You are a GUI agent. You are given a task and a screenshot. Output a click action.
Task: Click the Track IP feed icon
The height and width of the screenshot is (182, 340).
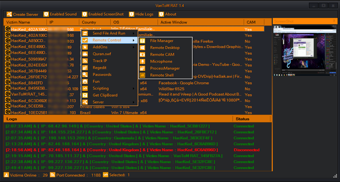pos(85,61)
